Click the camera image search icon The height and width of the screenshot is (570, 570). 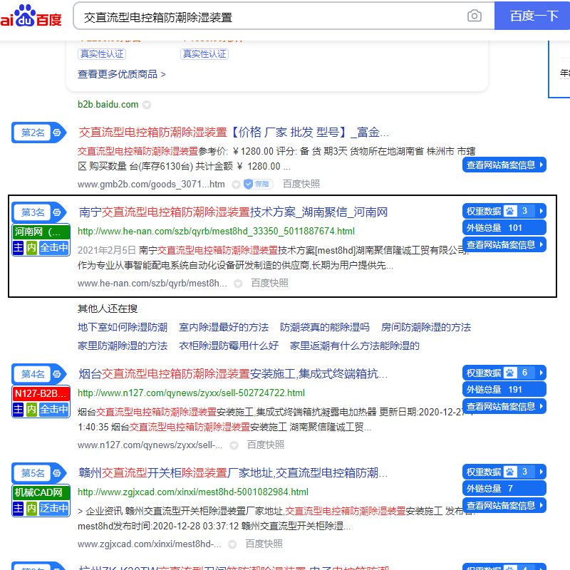pyautogui.click(x=474, y=16)
